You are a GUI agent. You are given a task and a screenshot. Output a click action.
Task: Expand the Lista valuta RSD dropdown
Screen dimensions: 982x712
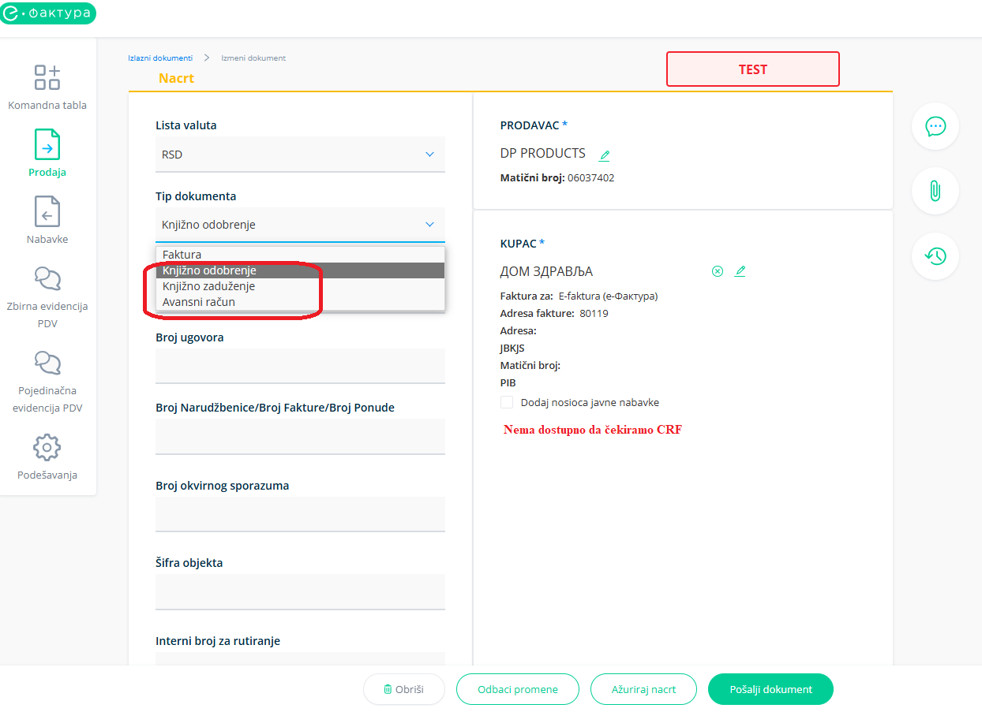coord(300,155)
